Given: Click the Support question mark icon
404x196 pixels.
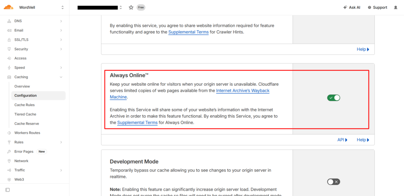Looking at the screenshot, I should [x=369, y=7].
